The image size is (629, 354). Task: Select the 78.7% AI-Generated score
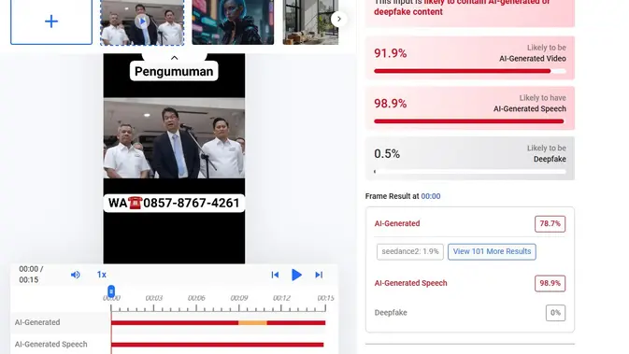(x=550, y=224)
